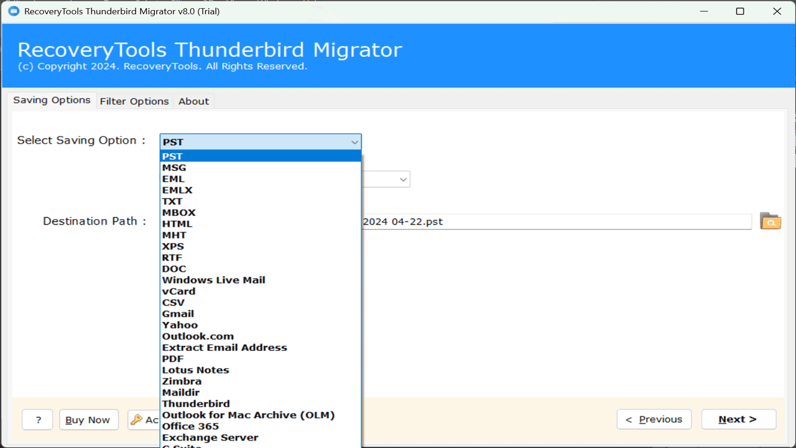Open the About tab
This screenshot has height=448, width=796.
(193, 101)
